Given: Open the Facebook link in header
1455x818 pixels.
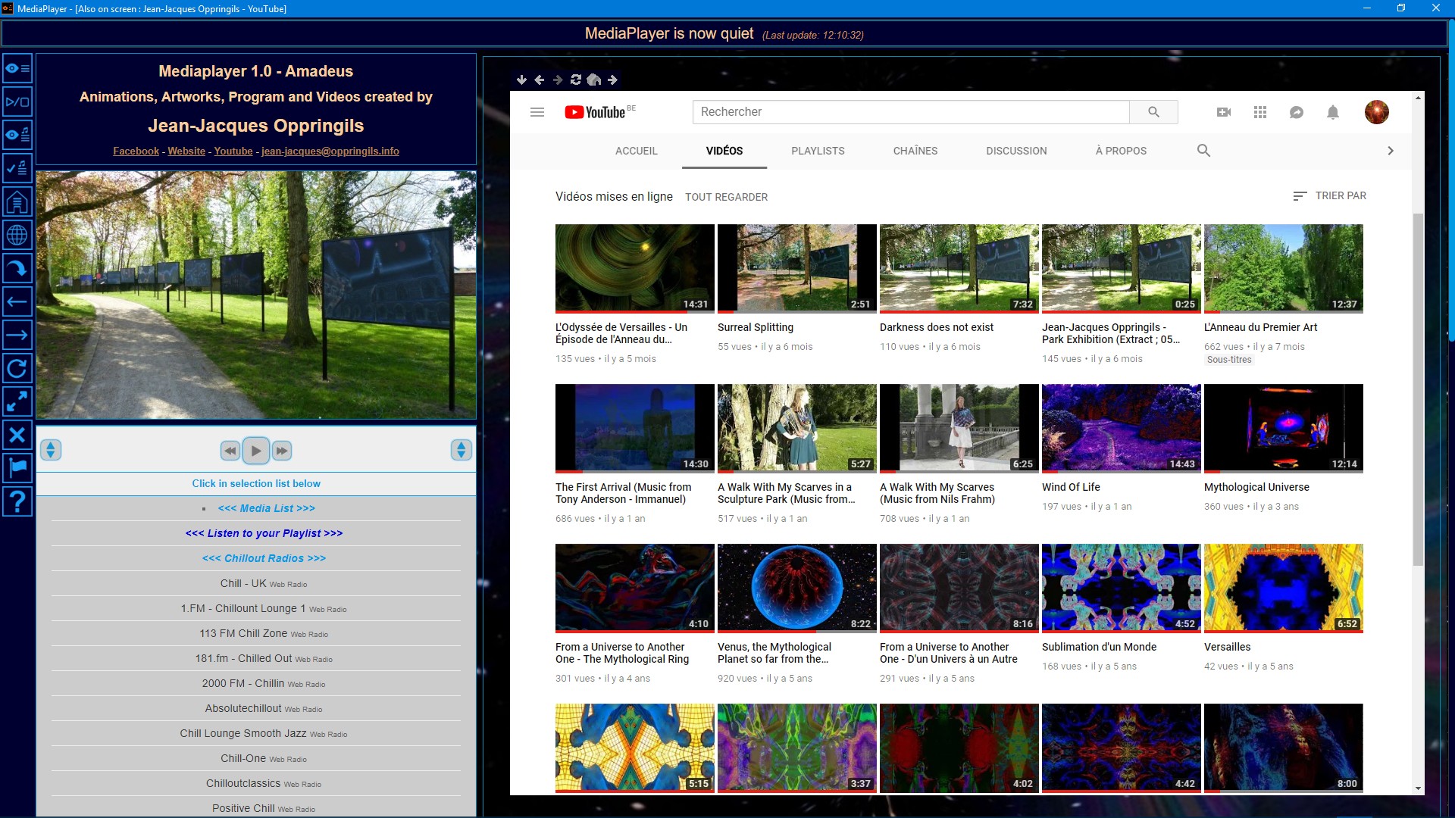Looking at the screenshot, I should click(136, 151).
